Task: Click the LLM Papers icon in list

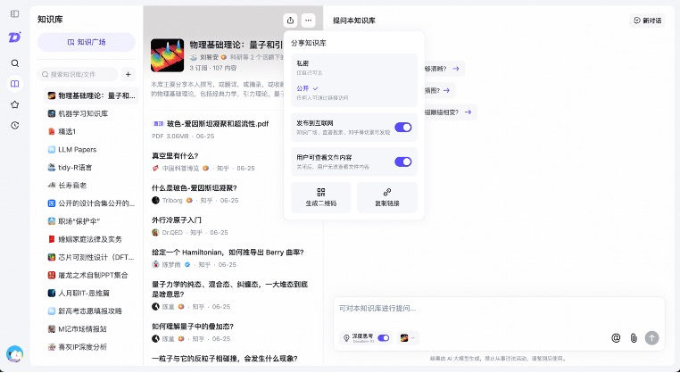Action: [52, 150]
